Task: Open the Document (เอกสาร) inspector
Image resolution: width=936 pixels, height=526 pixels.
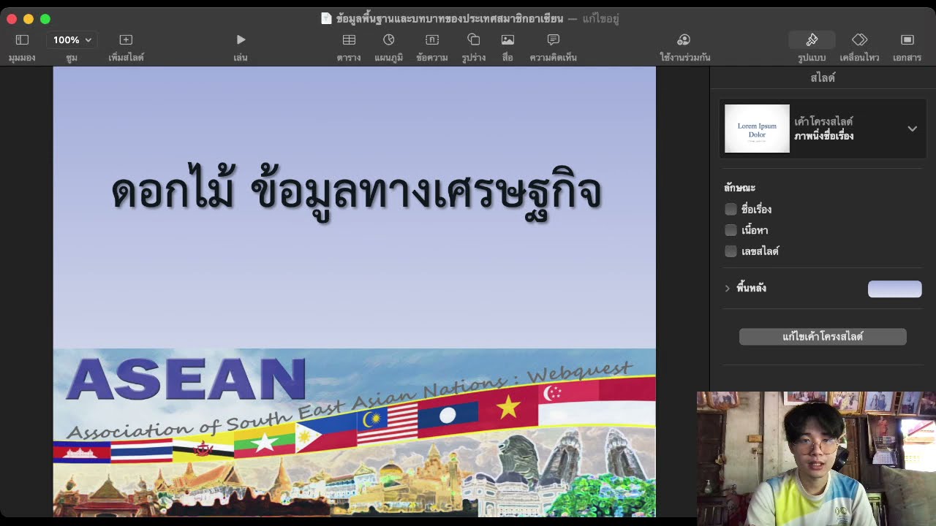Action: coord(907,40)
